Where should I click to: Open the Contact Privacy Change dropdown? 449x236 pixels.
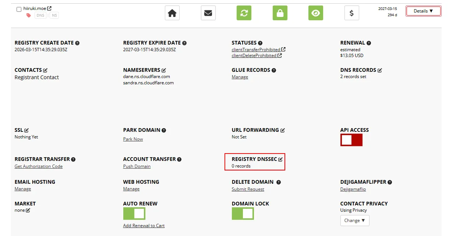click(355, 221)
